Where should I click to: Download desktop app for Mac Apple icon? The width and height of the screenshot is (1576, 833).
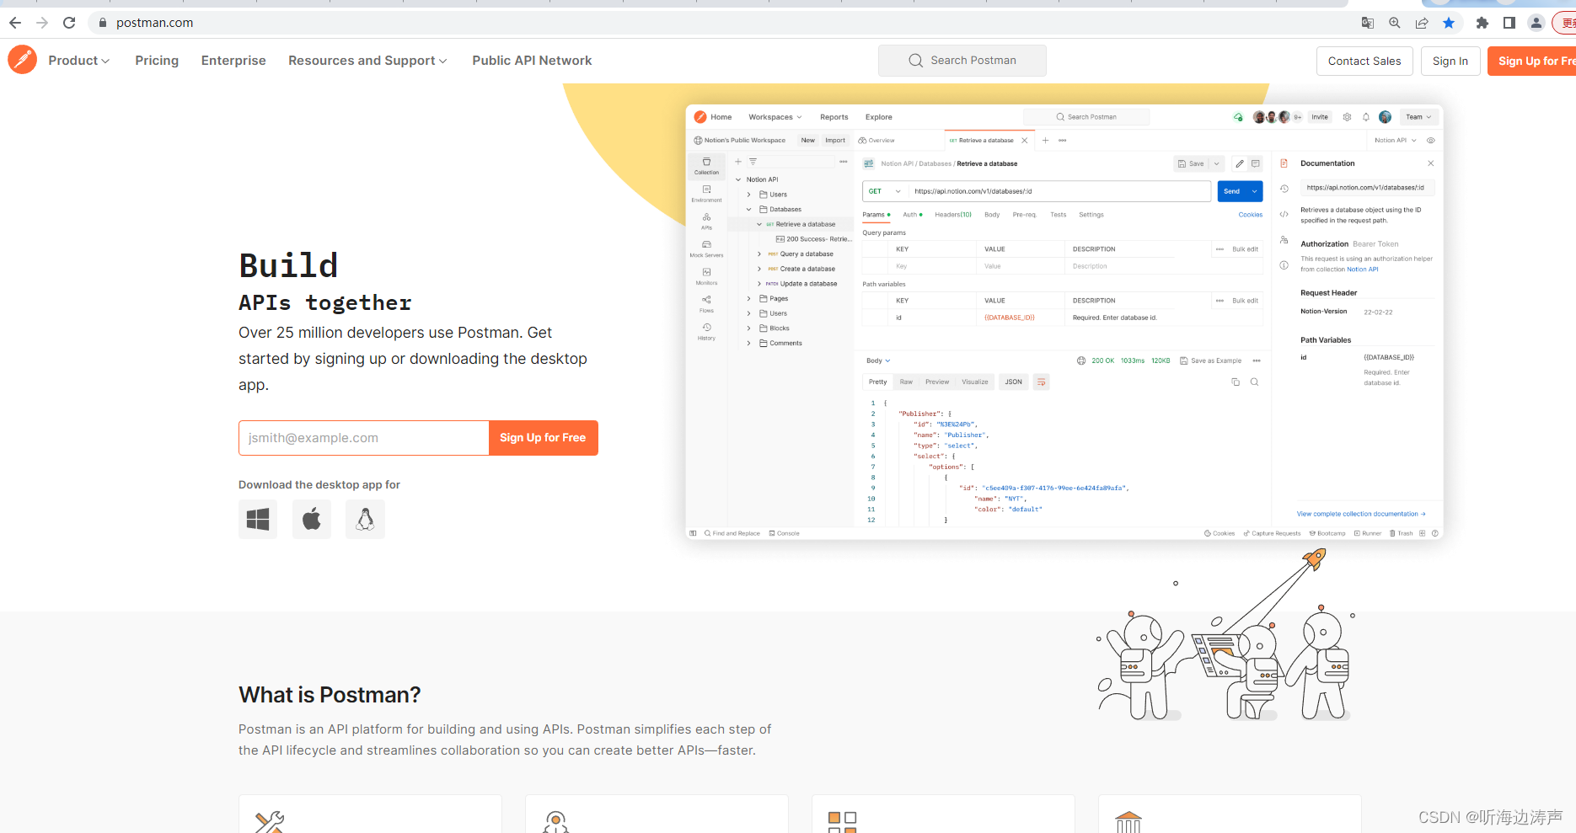pos(312,519)
